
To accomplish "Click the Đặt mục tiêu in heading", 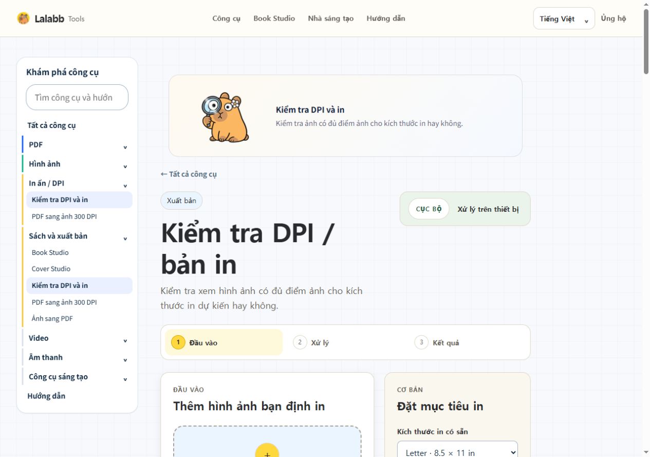I will [440, 406].
